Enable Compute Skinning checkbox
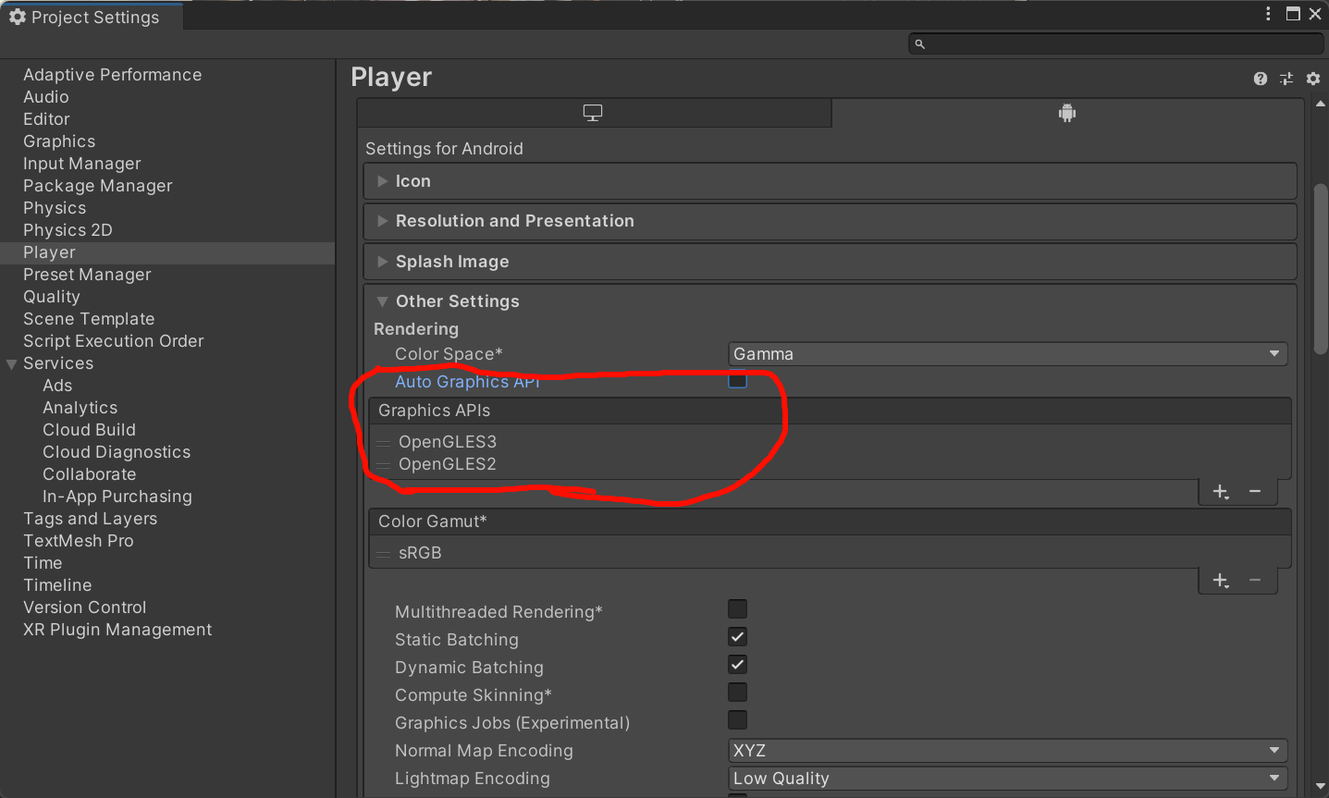The height and width of the screenshot is (798, 1329). (737, 692)
